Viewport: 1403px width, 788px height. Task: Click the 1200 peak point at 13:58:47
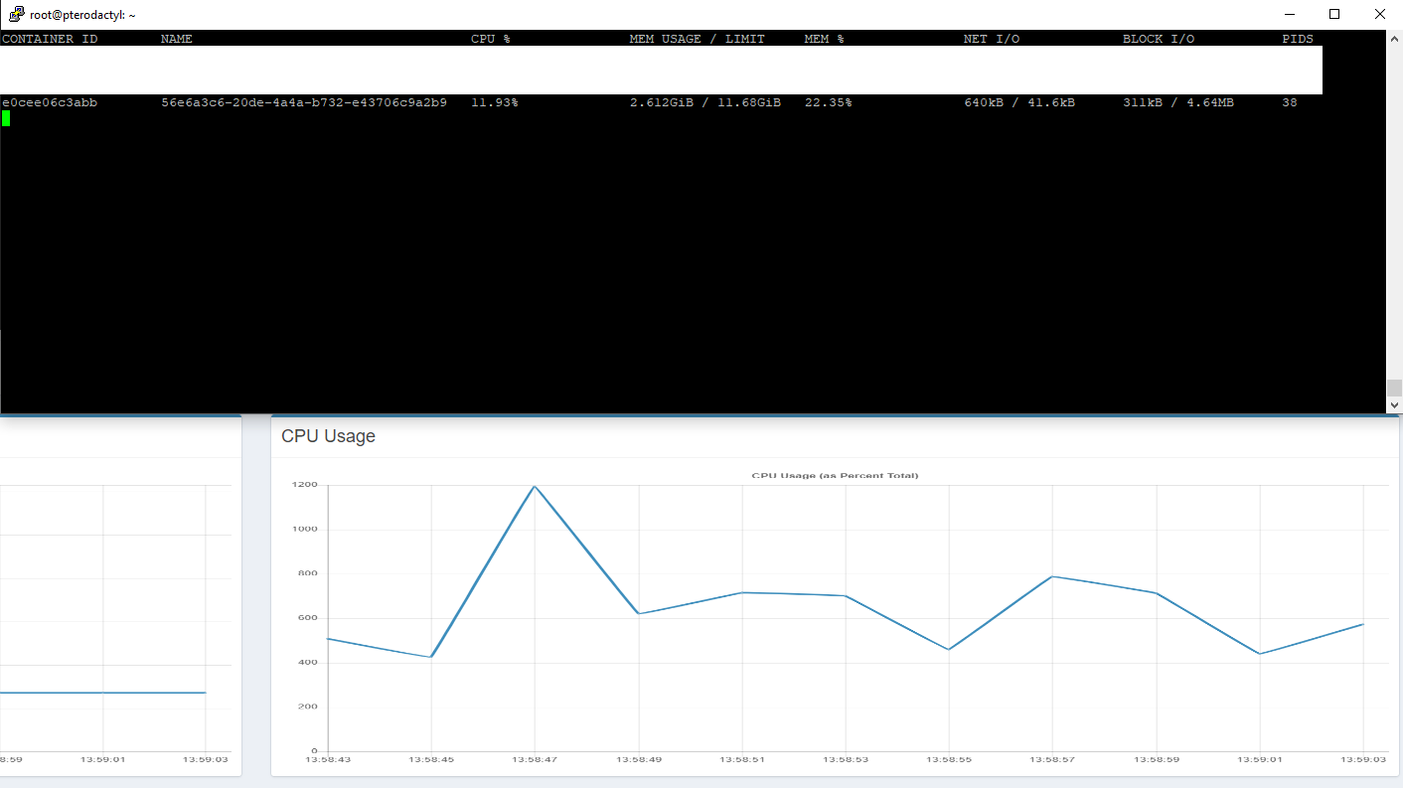[535, 486]
